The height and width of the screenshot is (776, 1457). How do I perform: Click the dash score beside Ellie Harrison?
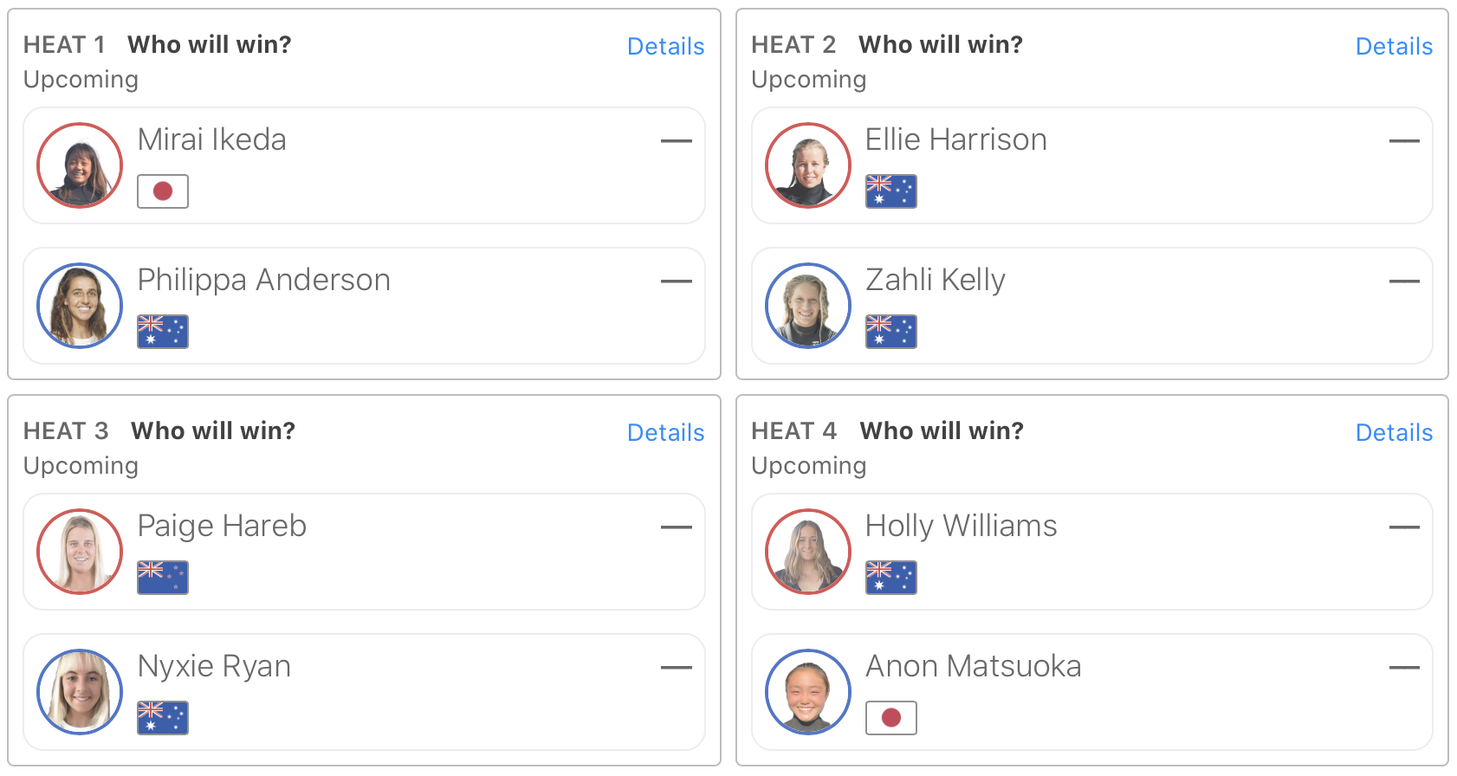(x=1403, y=141)
